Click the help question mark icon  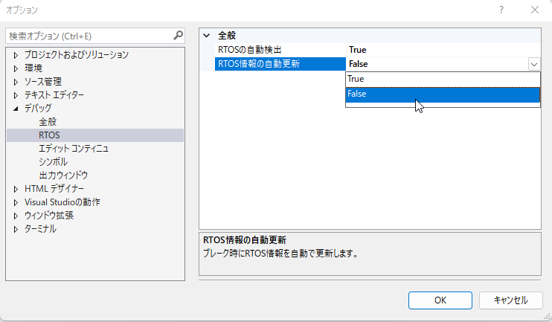[501, 10]
